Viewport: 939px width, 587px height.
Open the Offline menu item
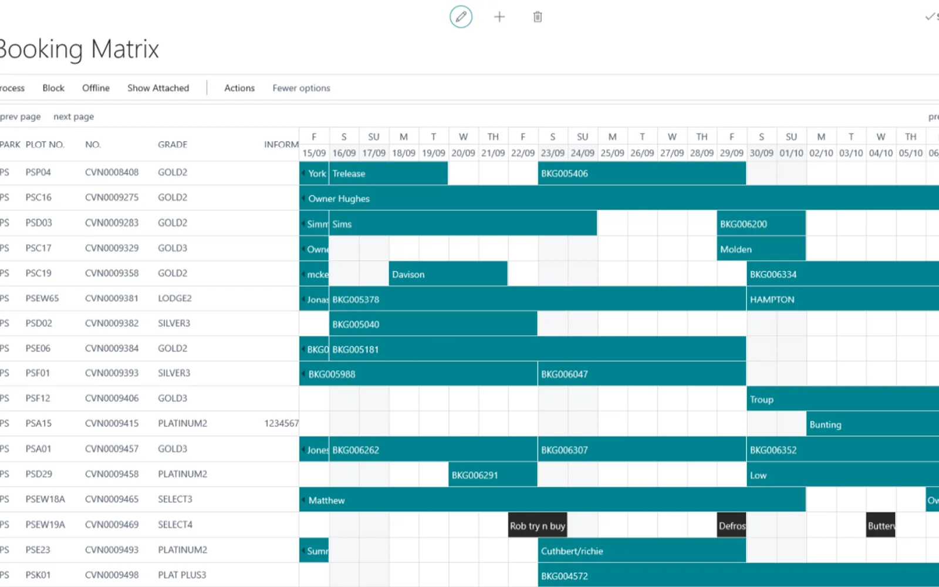(96, 88)
